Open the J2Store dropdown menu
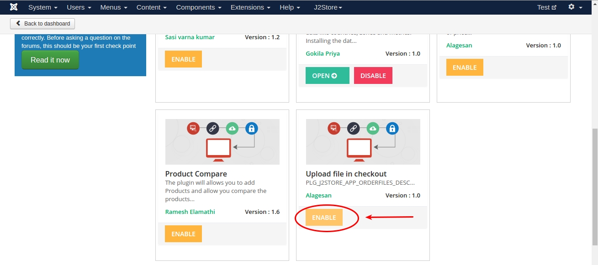598x265 pixels. (x=328, y=7)
